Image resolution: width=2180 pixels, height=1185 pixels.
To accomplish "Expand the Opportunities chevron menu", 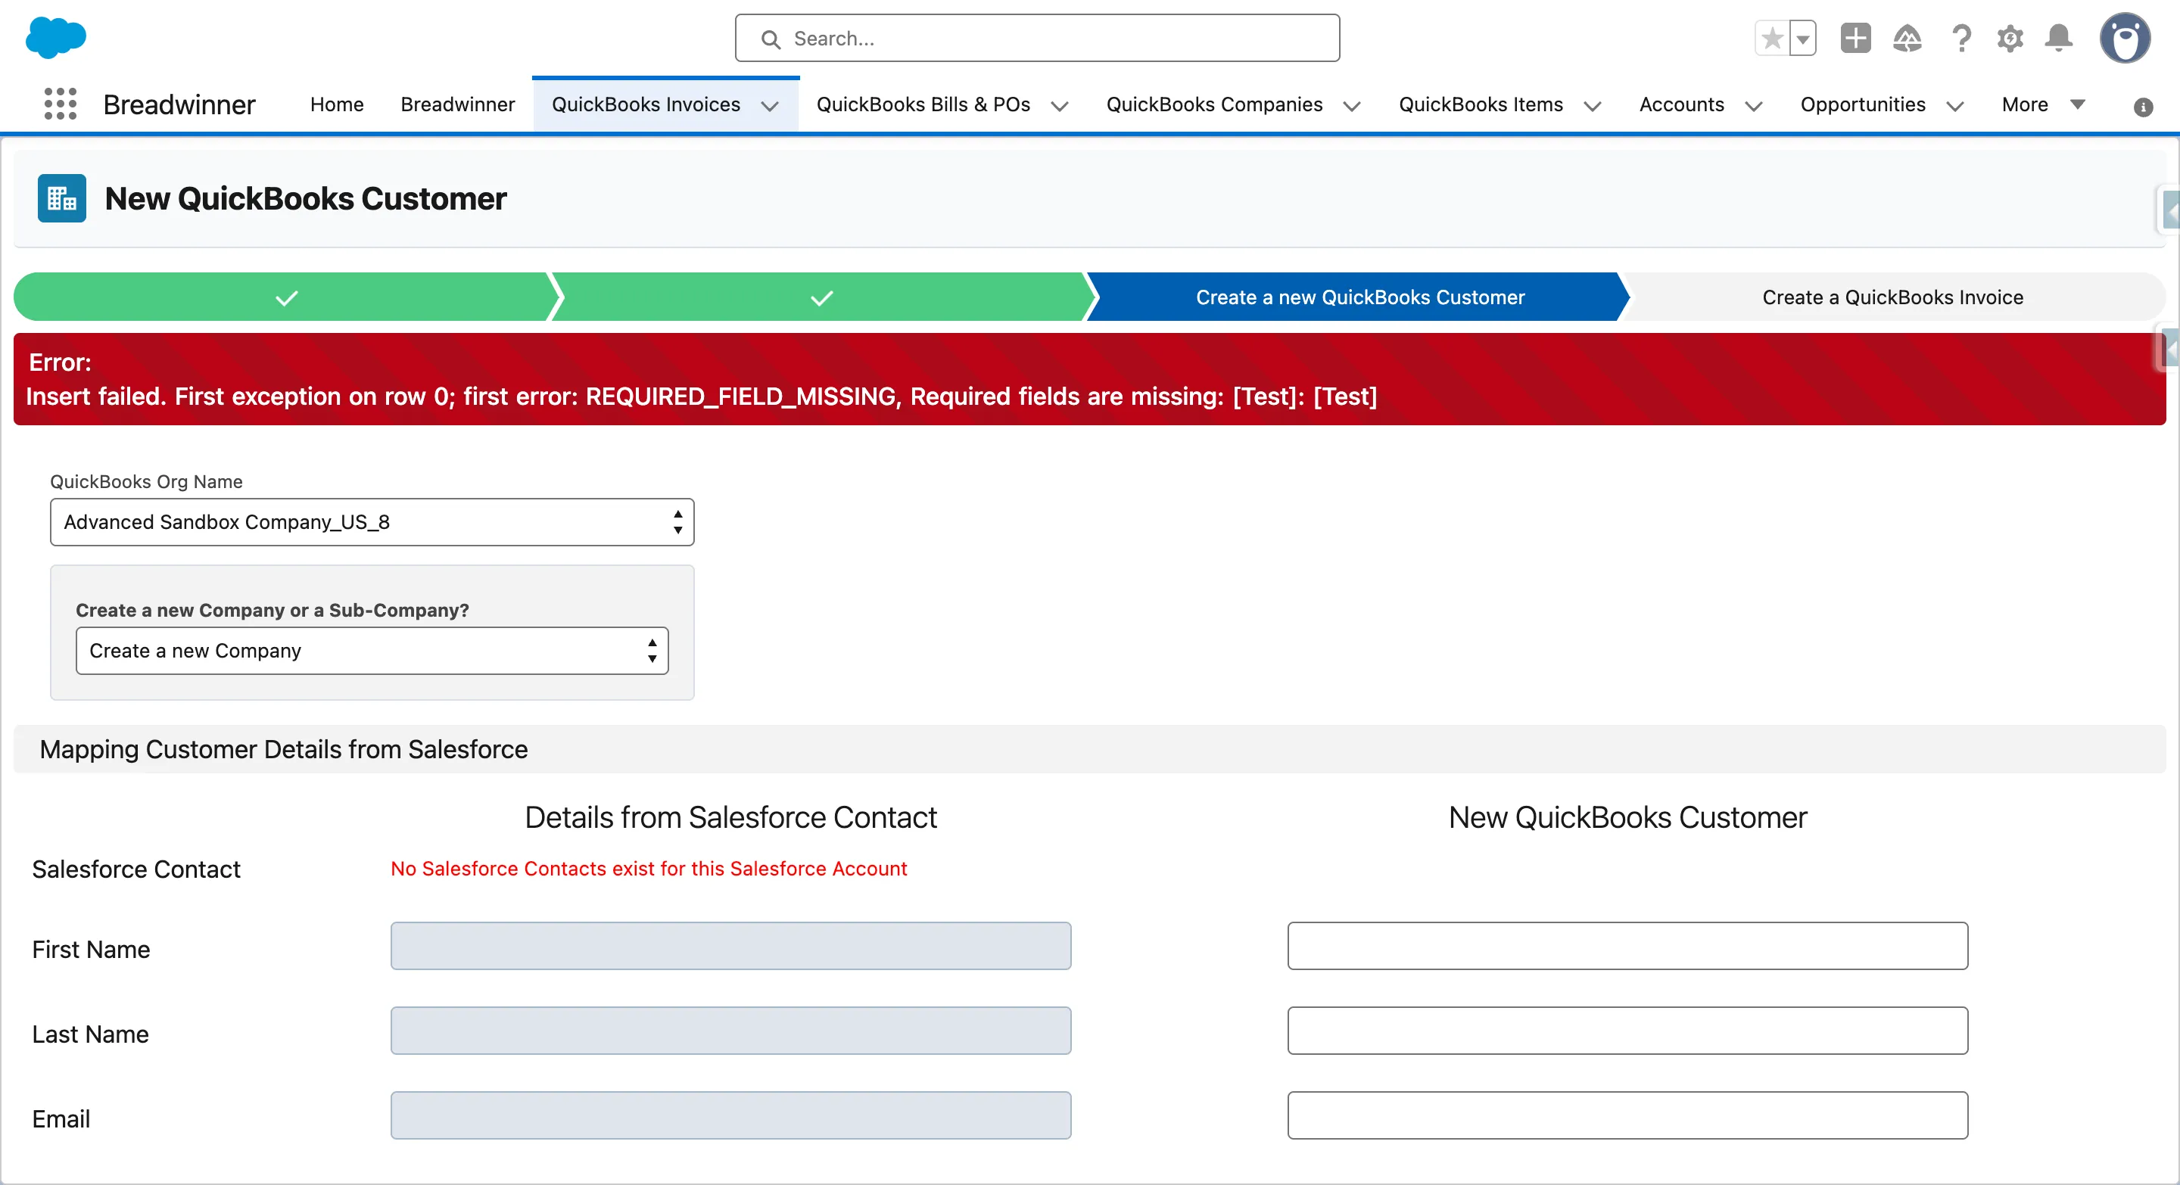I will [1955, 106].
